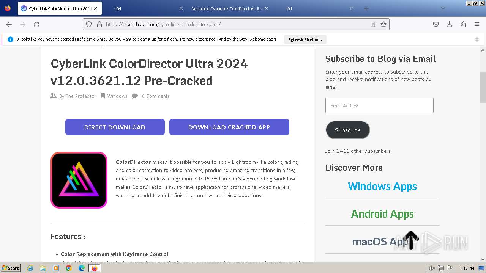This screenshot has width=486, height=273.
Task: Click the scroll-to-top arrow button
Action: coord(411,240)
